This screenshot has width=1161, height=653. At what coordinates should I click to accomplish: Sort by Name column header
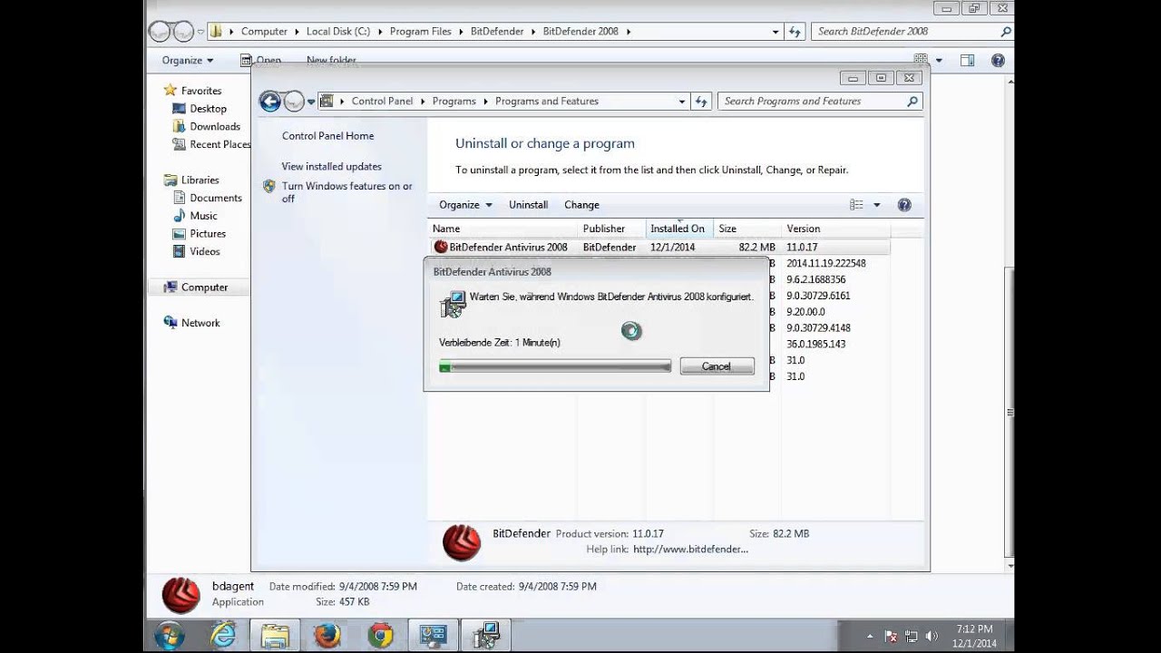pos(502,229)
